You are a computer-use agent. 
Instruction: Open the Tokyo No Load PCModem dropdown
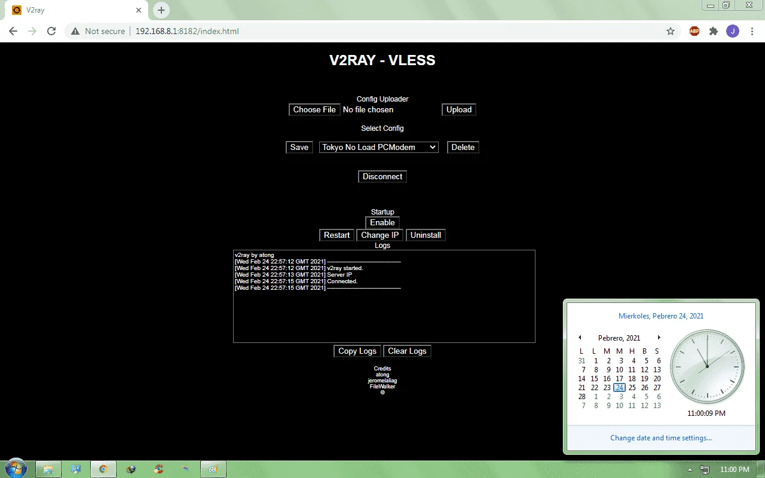379,147
